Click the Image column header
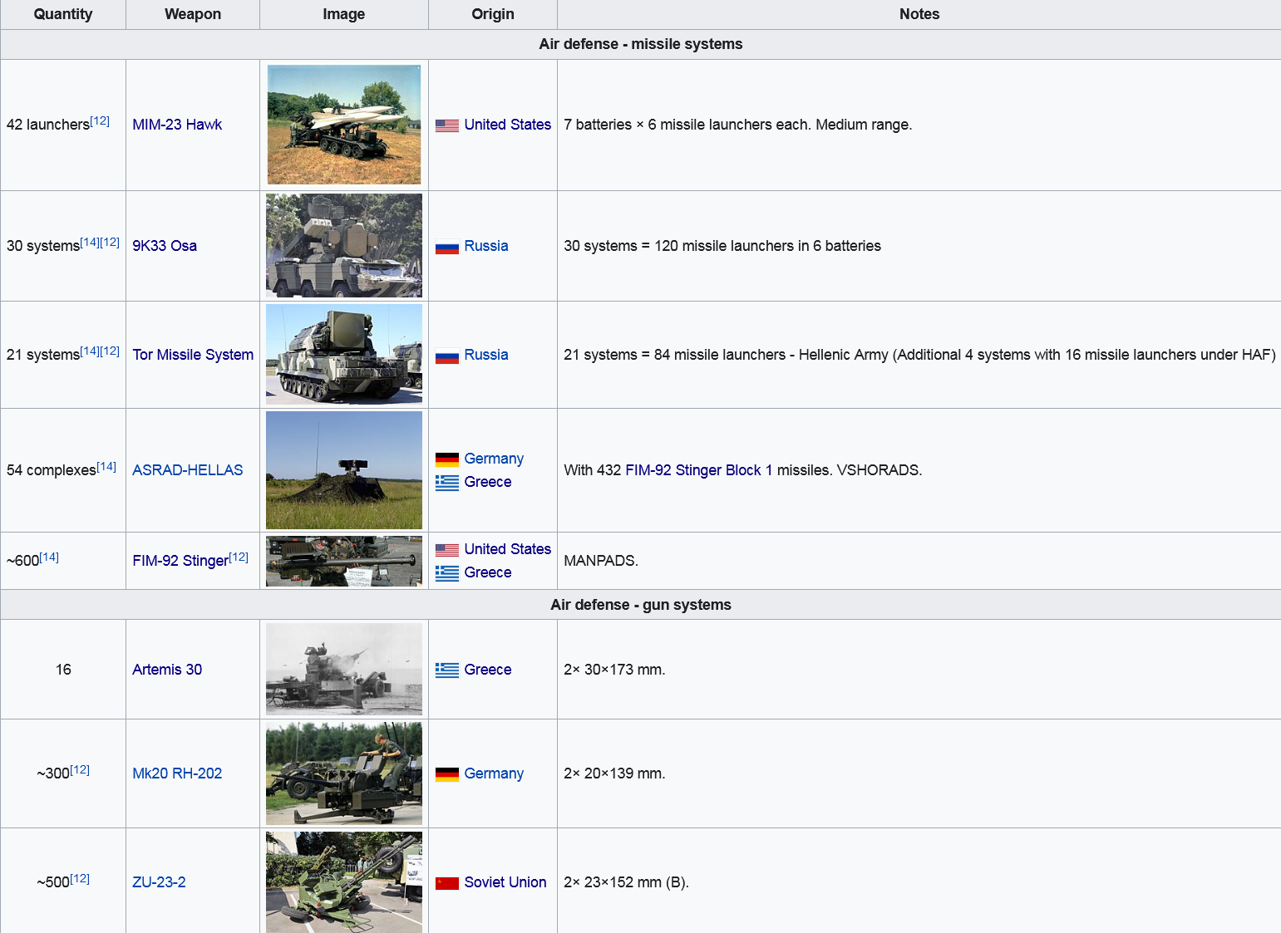 point(344,14)
